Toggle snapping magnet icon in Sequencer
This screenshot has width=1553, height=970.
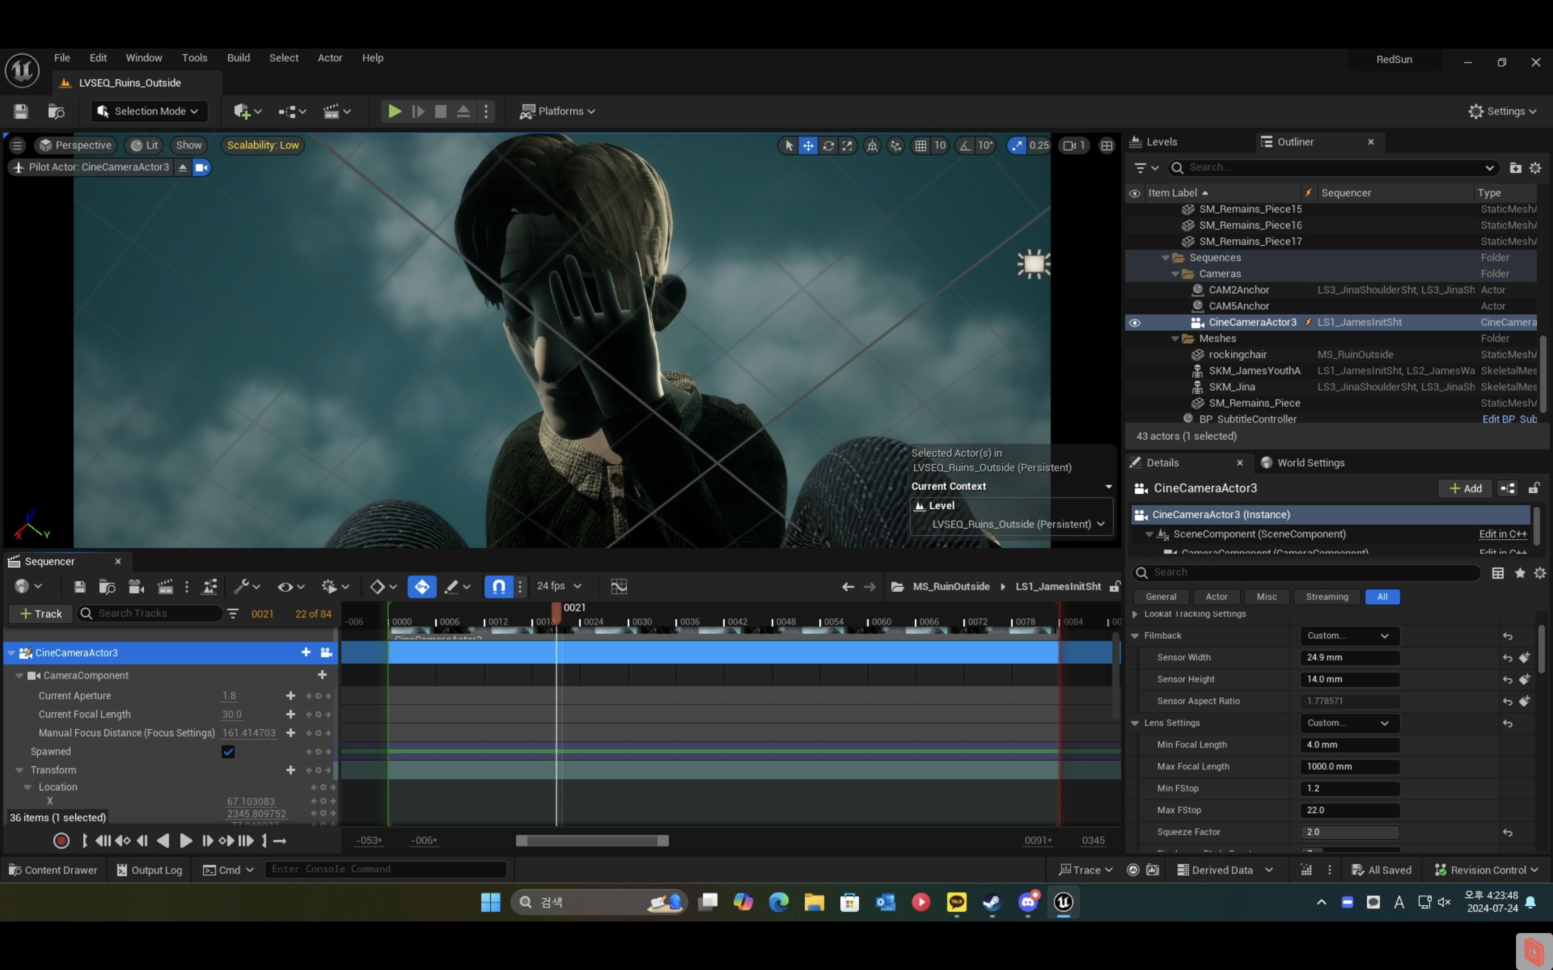tap(499, 586)
